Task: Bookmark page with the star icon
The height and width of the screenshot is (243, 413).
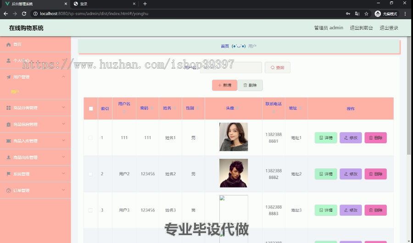Action: [x=366, y=14]
